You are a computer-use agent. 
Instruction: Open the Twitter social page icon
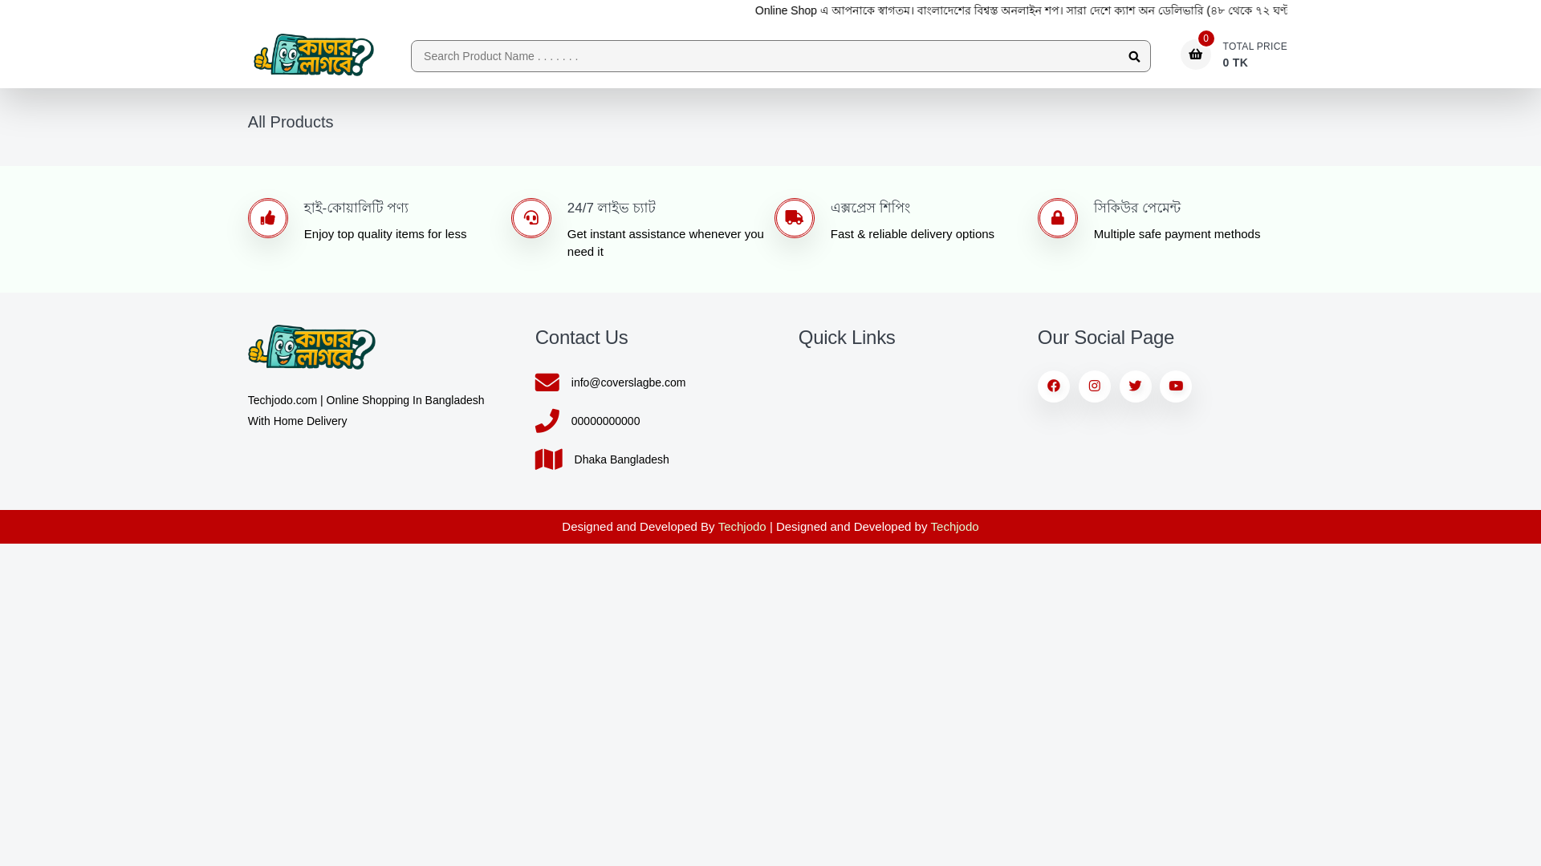[1135, 386]
